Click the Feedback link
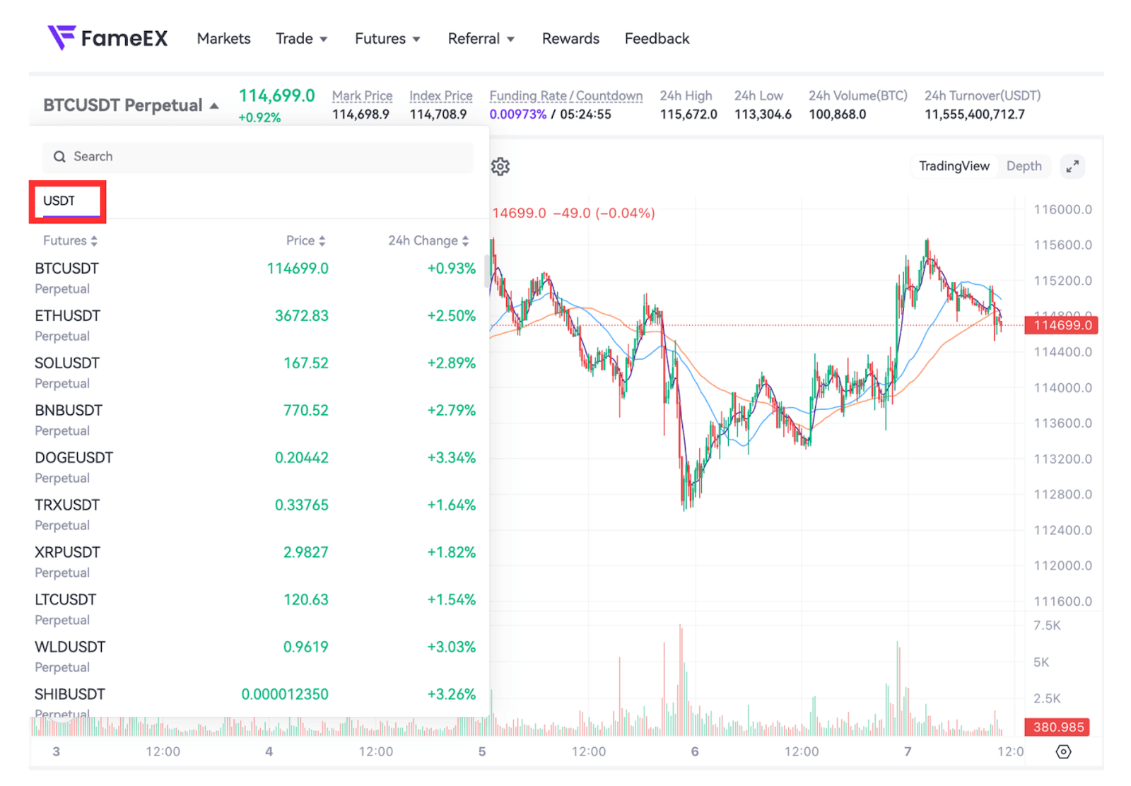1131x786 pixels. [657, 39]
